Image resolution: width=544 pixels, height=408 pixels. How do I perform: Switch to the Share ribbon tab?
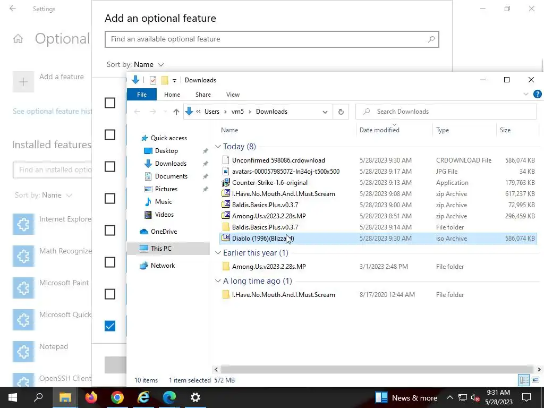(203, 95)
